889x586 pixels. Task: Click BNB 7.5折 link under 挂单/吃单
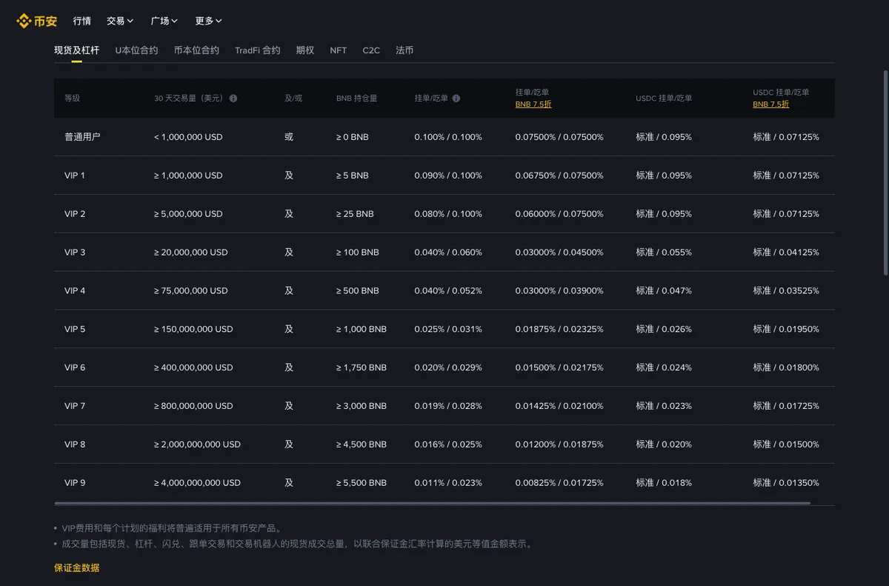[x=533, y=104]
